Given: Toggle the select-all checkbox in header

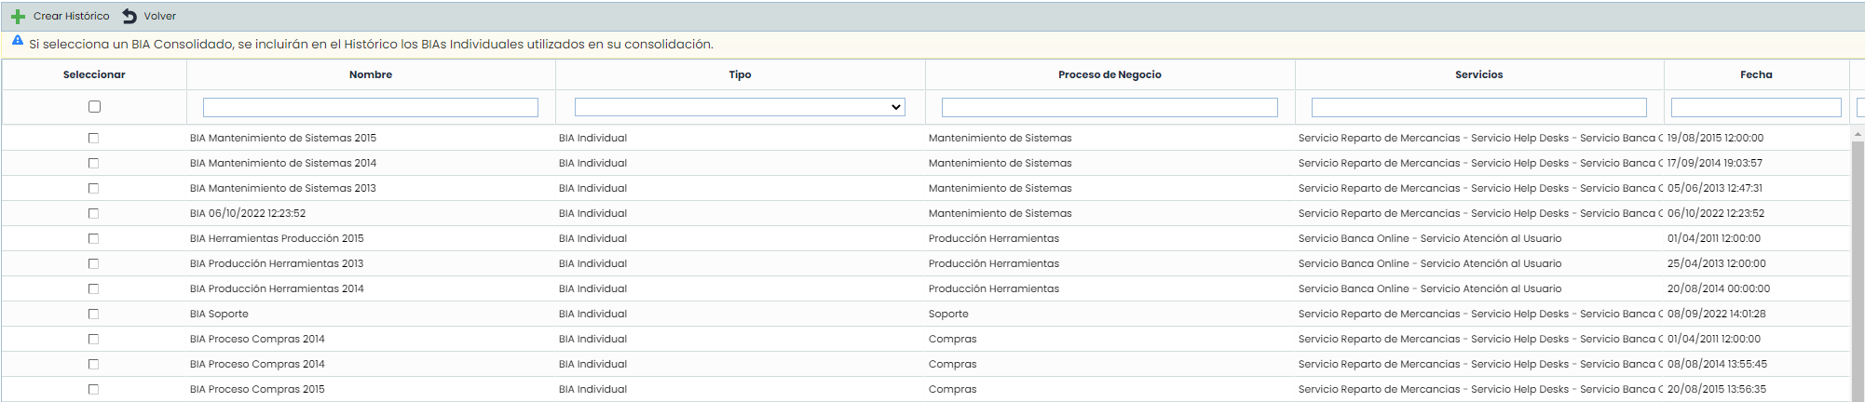Looking at the screenshot, I should [x=94, y=107].
